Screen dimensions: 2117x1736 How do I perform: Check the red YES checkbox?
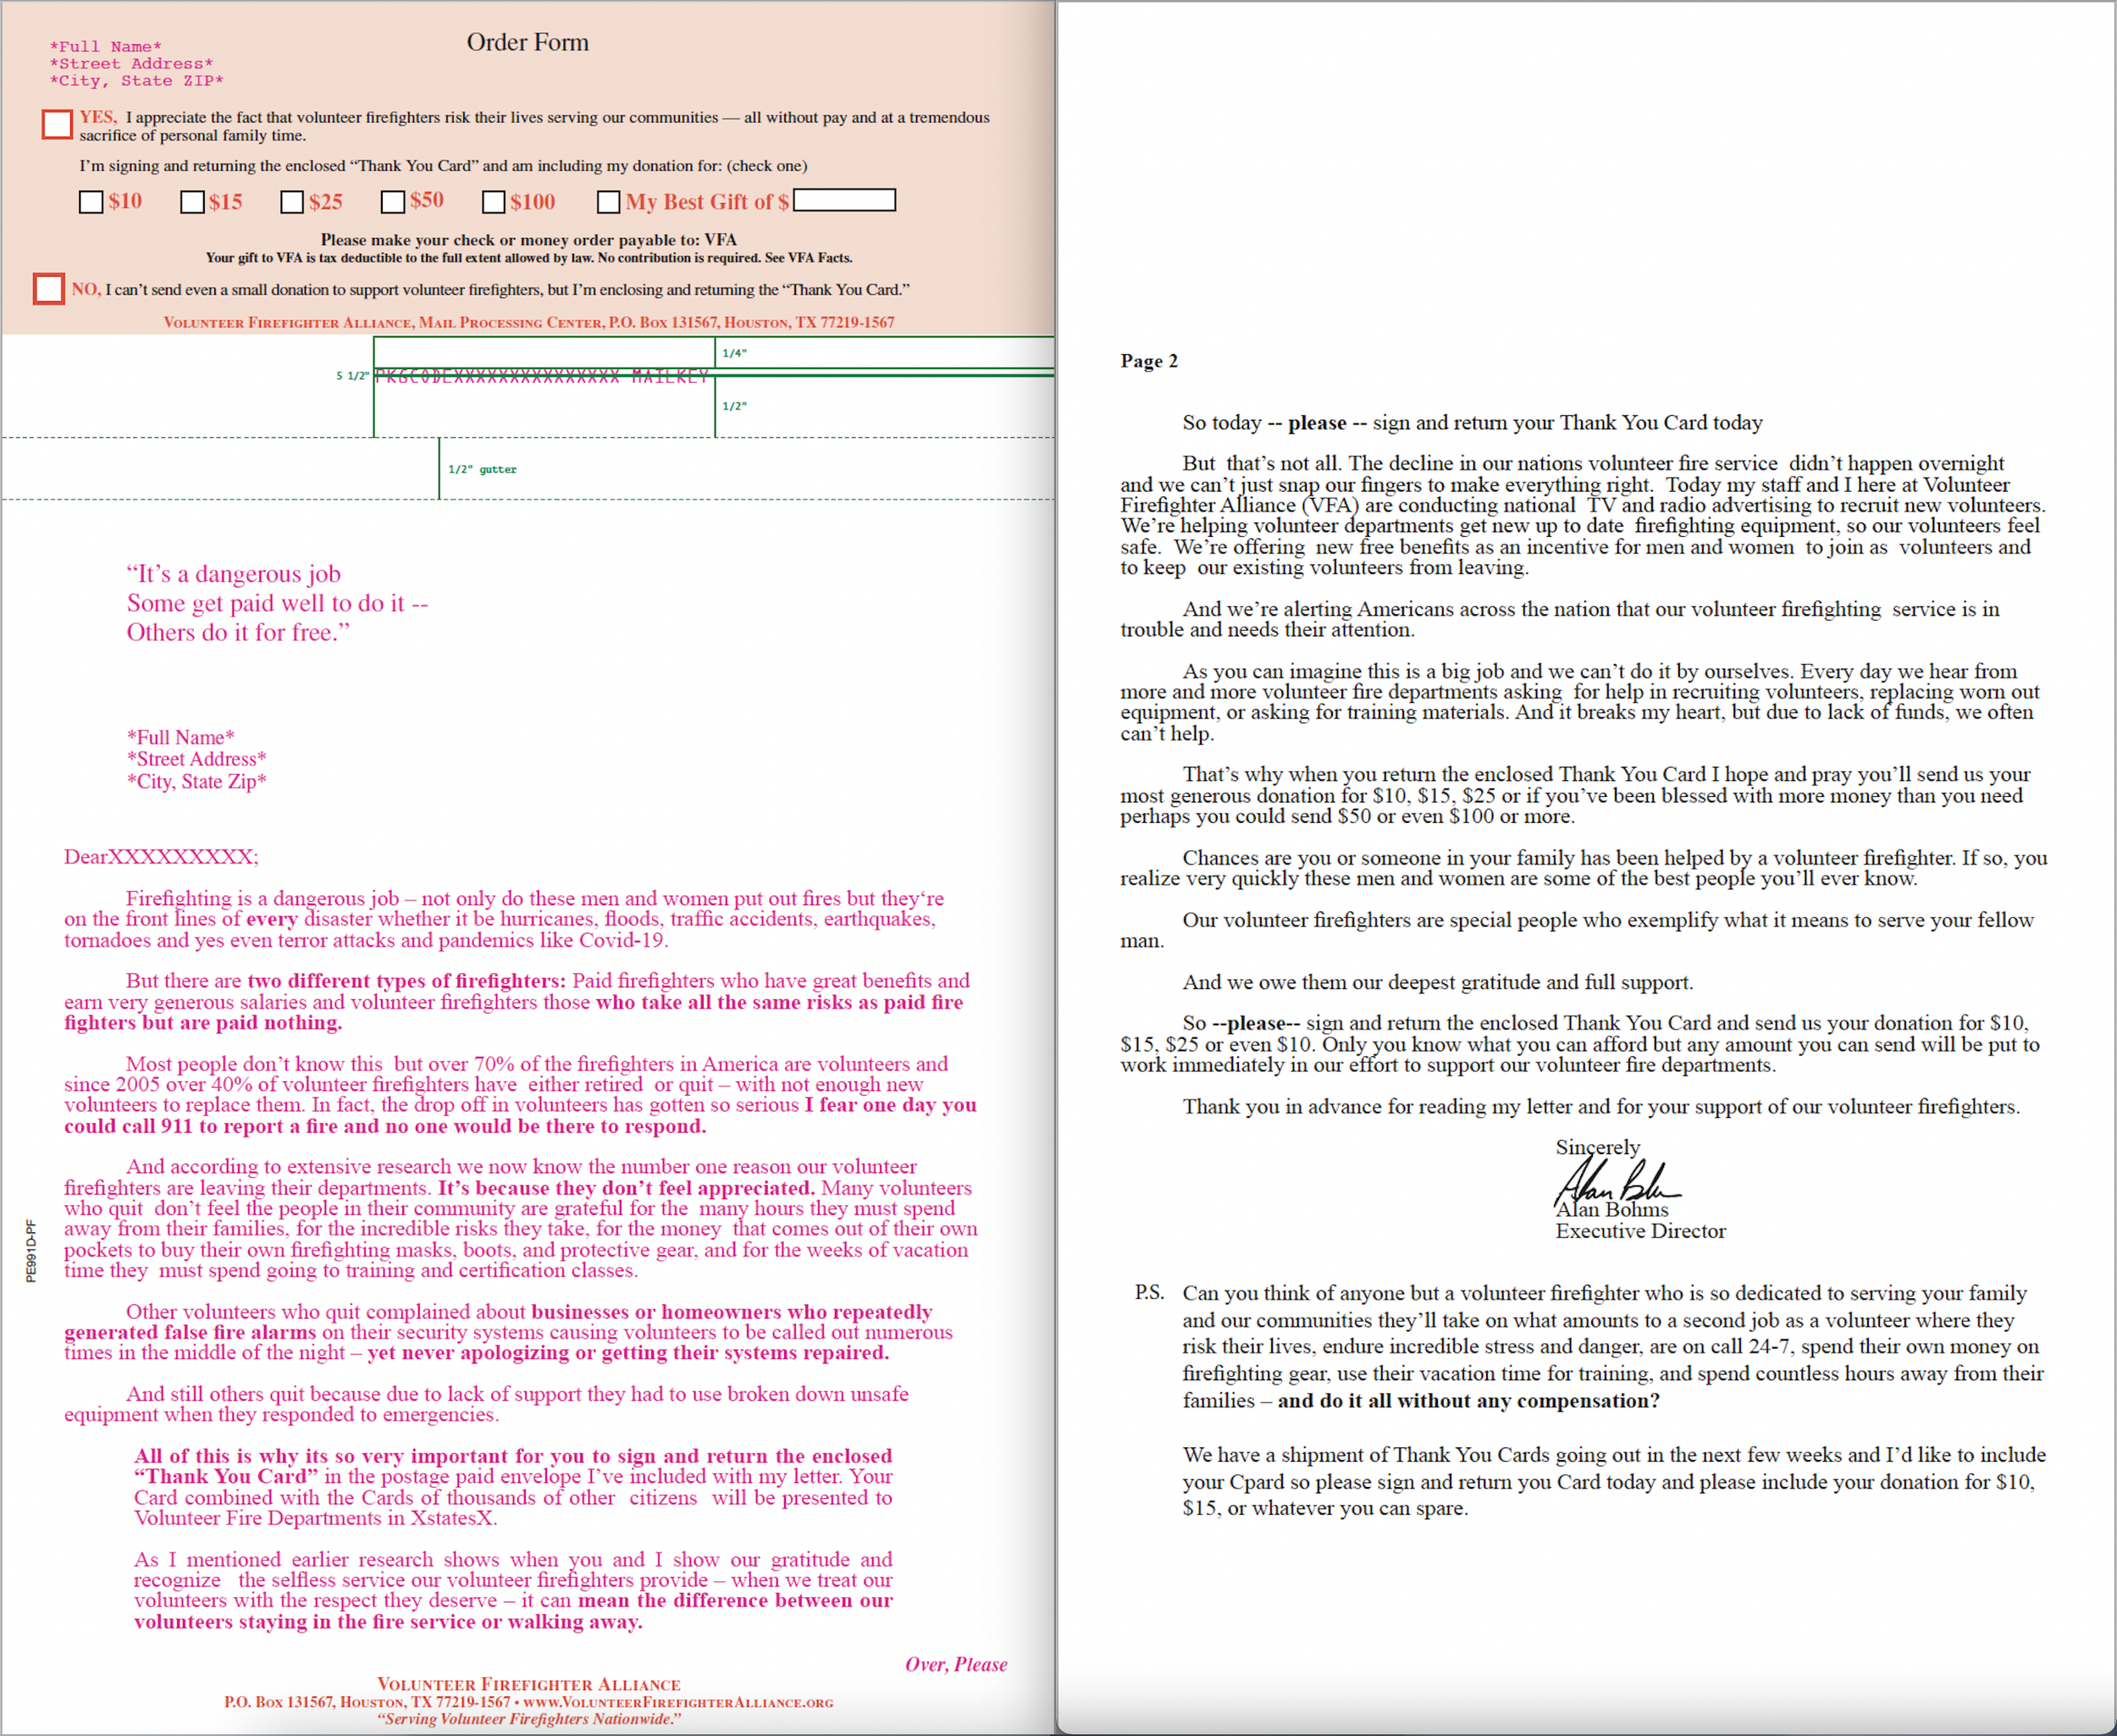57,124
